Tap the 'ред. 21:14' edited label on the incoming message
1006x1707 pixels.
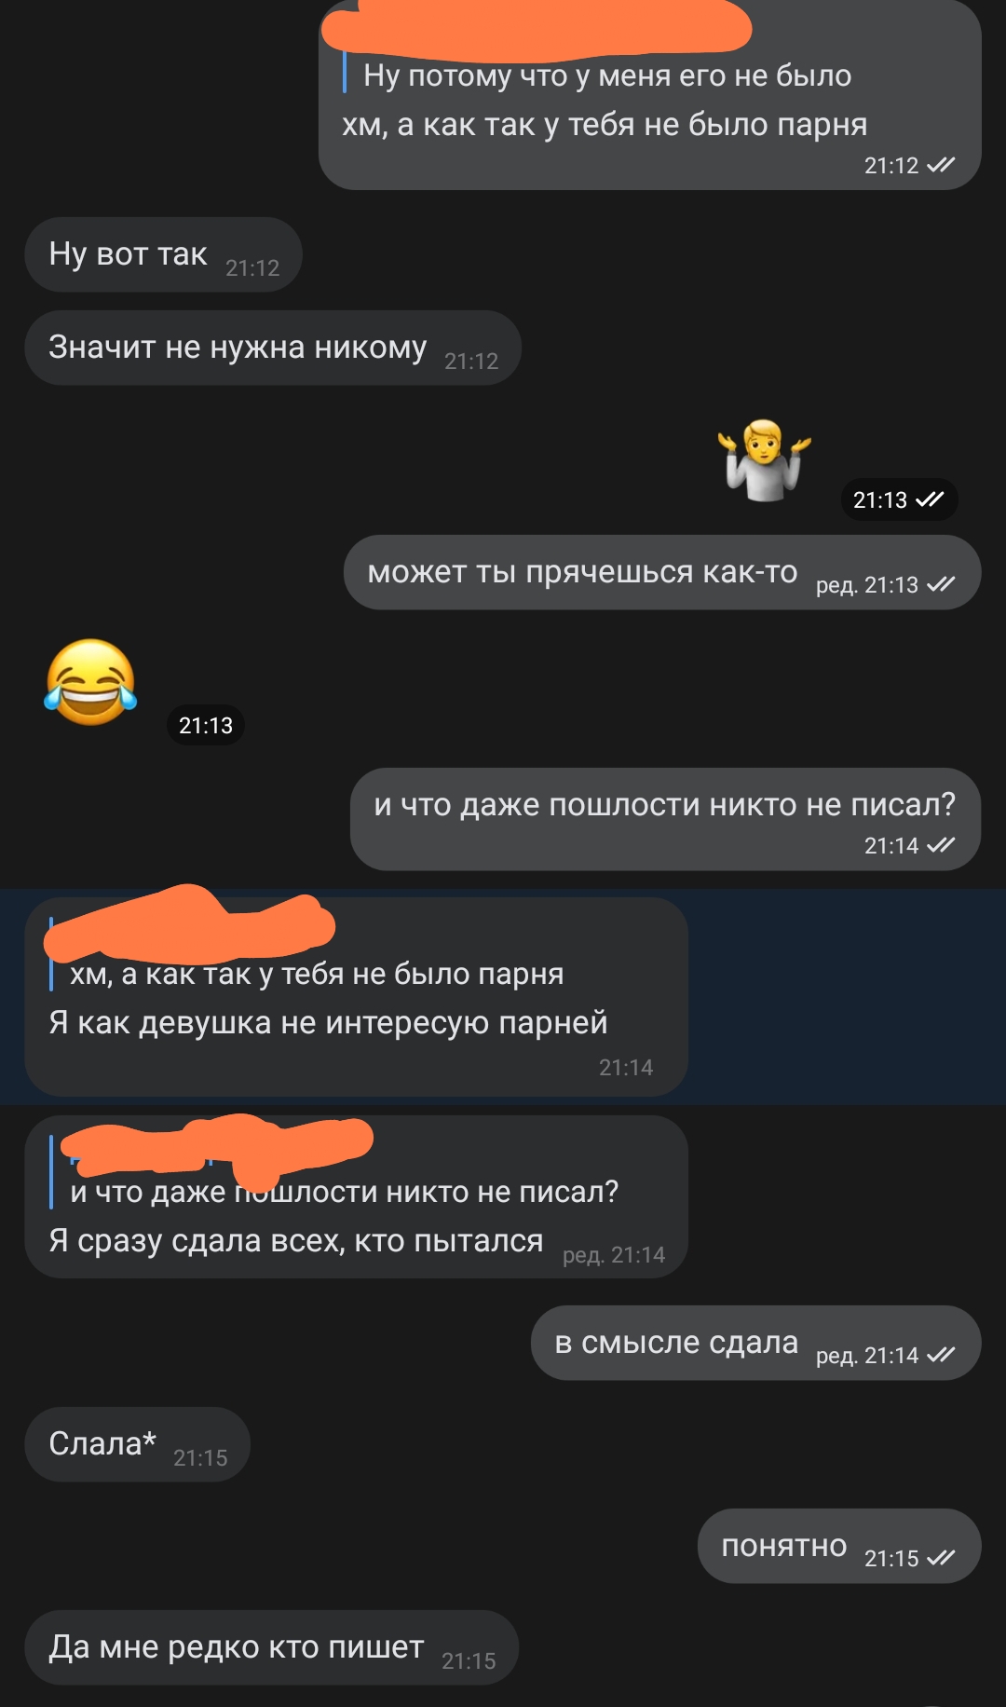click(x=614, y=1255)
